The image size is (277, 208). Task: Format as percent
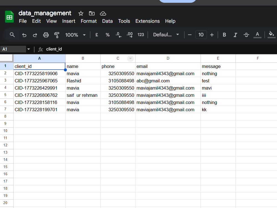[107, 35]
